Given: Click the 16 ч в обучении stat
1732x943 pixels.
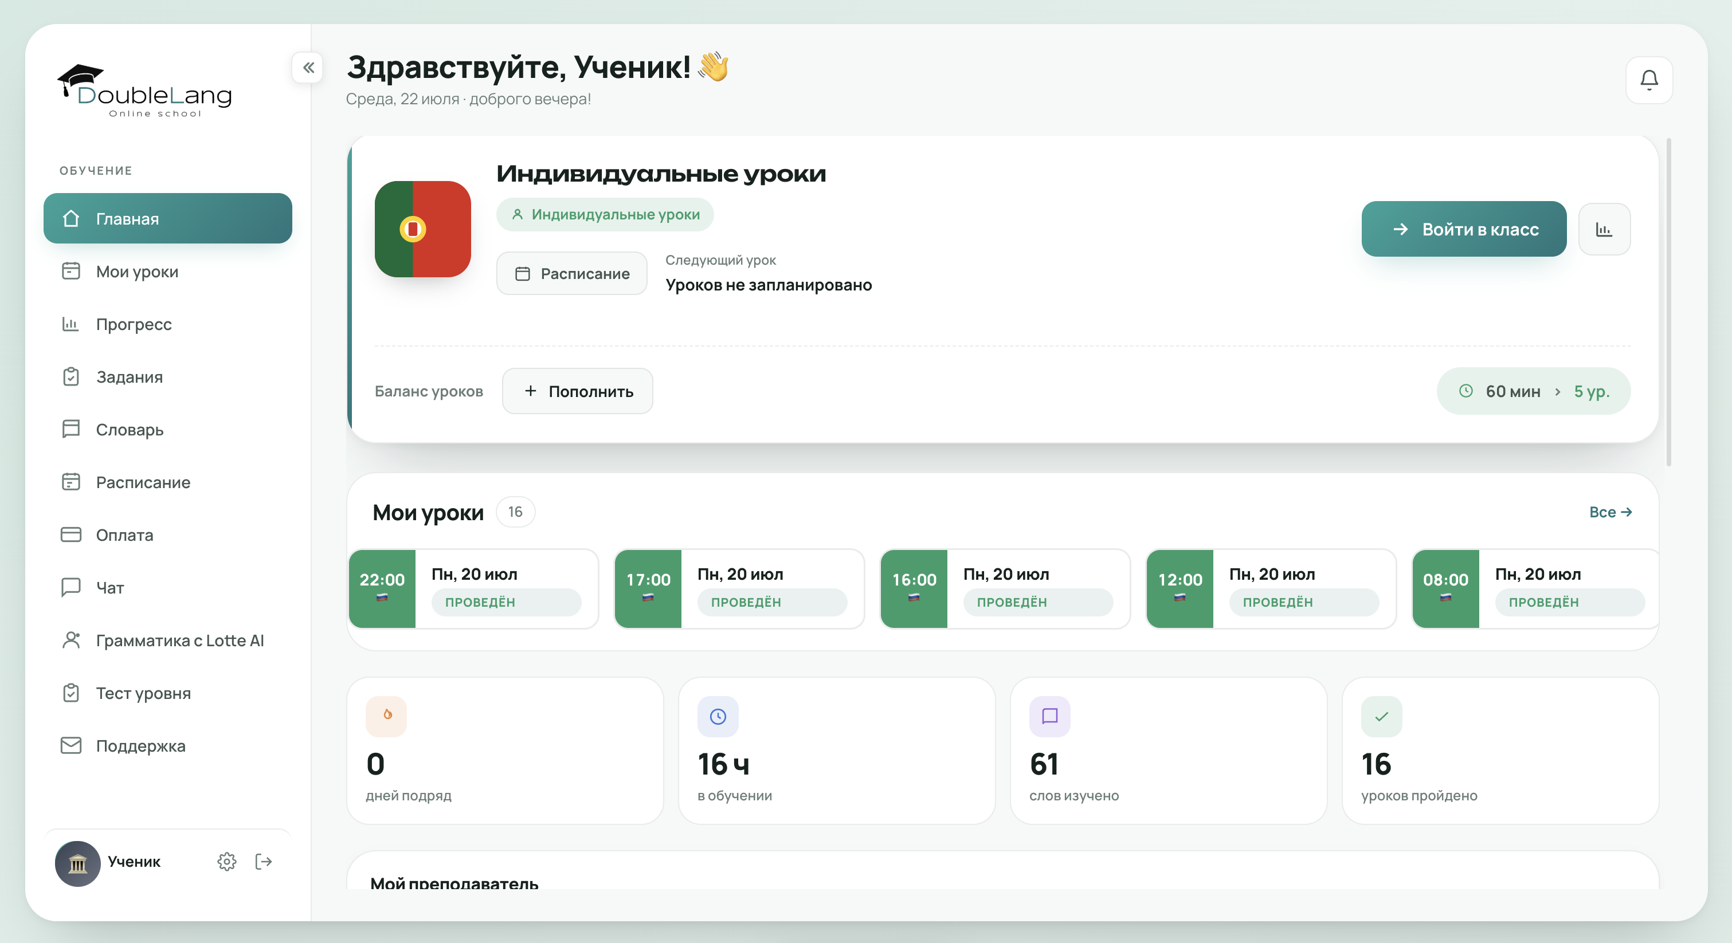Looking at the screenshot, I should pos(836,750).
